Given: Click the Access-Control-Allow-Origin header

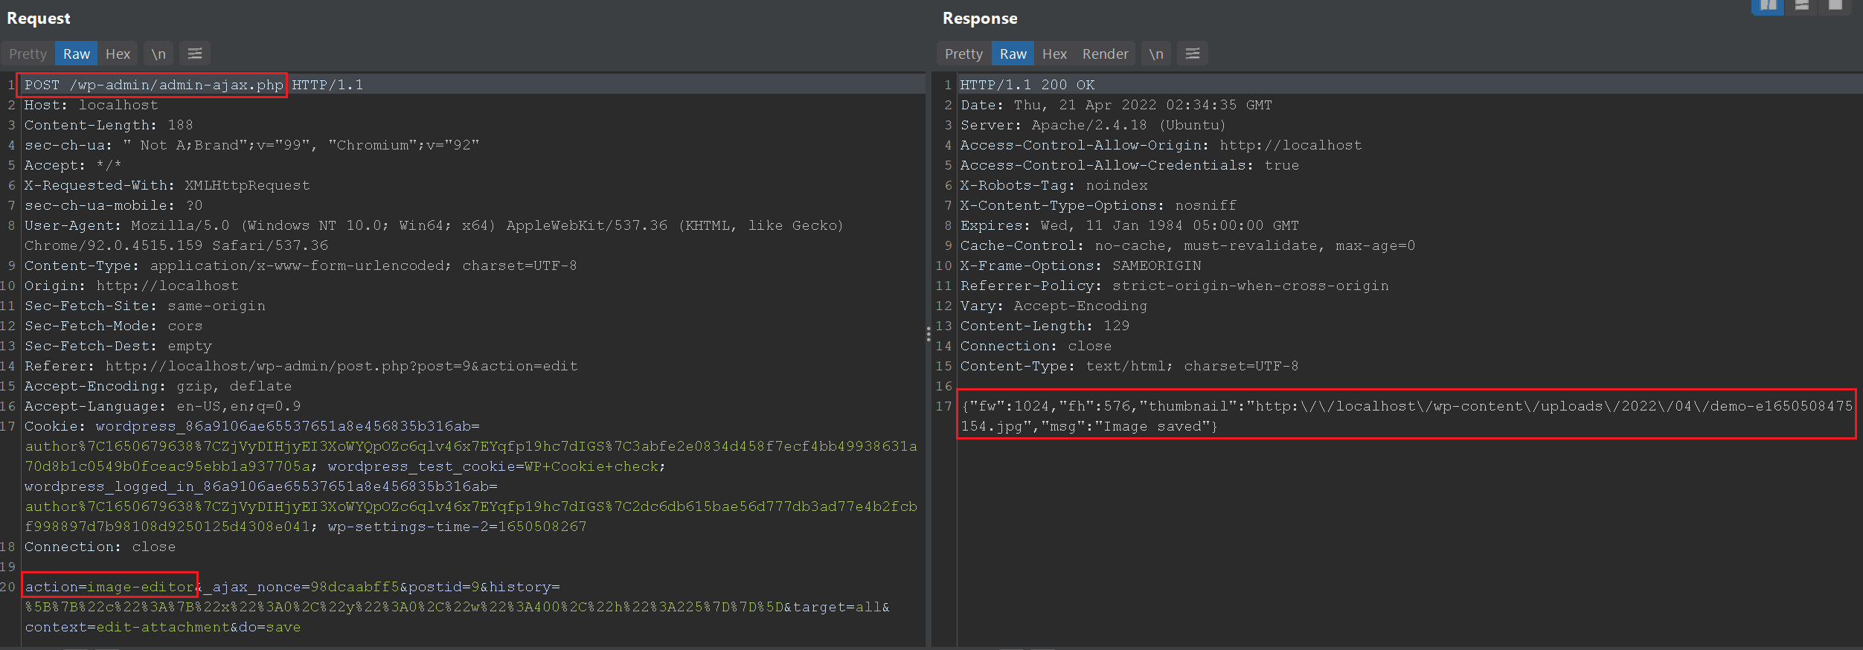Looking at the screenshot, I should [1161, 145].
